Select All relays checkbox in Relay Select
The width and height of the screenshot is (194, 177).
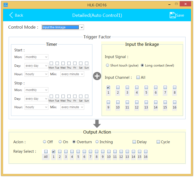tap(46, 152)
